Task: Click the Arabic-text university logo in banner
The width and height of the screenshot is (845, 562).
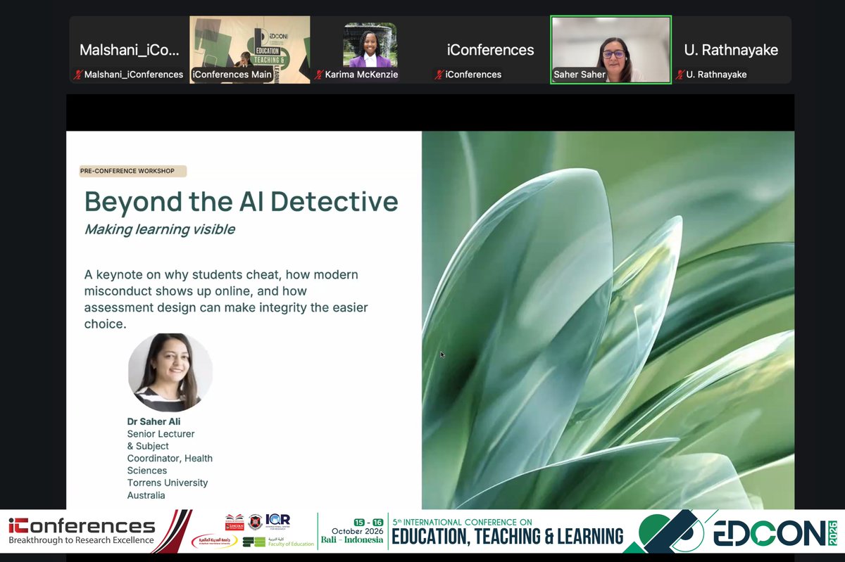Action: pyautogui.click(x=214, y=542)
